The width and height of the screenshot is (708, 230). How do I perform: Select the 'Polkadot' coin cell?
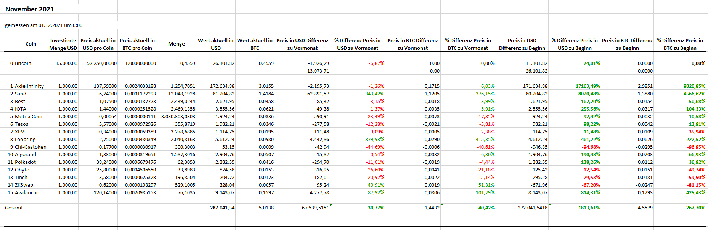coord(25,162)
